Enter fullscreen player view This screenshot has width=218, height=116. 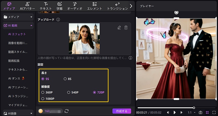pyautogui.click(x=214, y=112)
